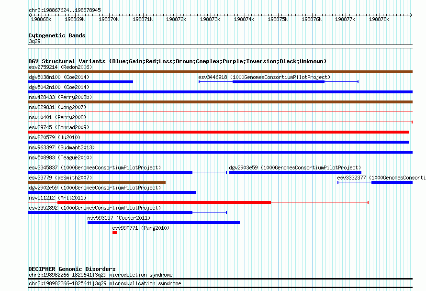Click the Cytogenetic Bands track title
Image resolution: width=426 pixels, height=291 pixels.
pyautogui.click(x=57, y=35)
